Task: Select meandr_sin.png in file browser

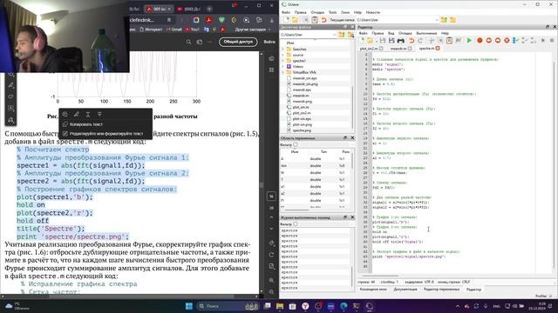Action: coord(304,84)
